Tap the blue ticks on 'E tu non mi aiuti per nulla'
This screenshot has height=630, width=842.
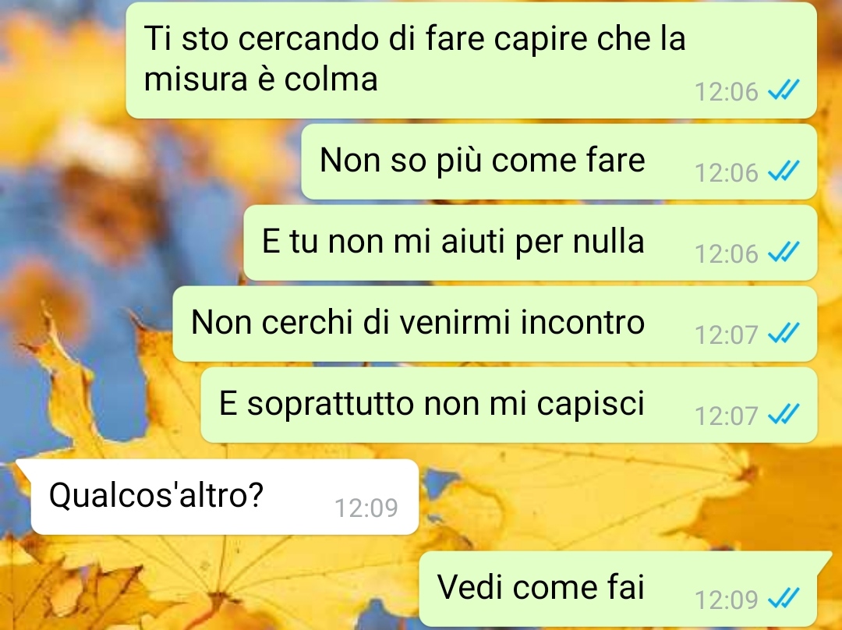click(x=784, y=251)
